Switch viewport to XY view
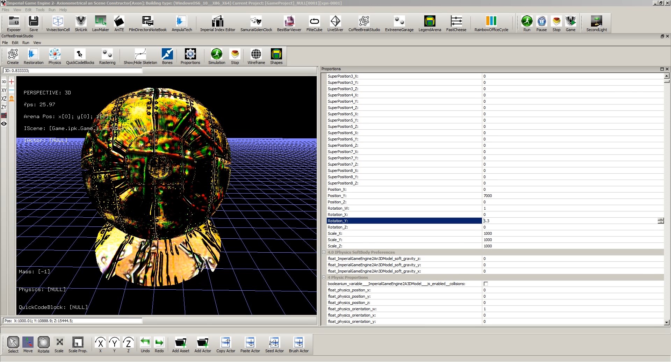671x362 pixels. point(4,90)
